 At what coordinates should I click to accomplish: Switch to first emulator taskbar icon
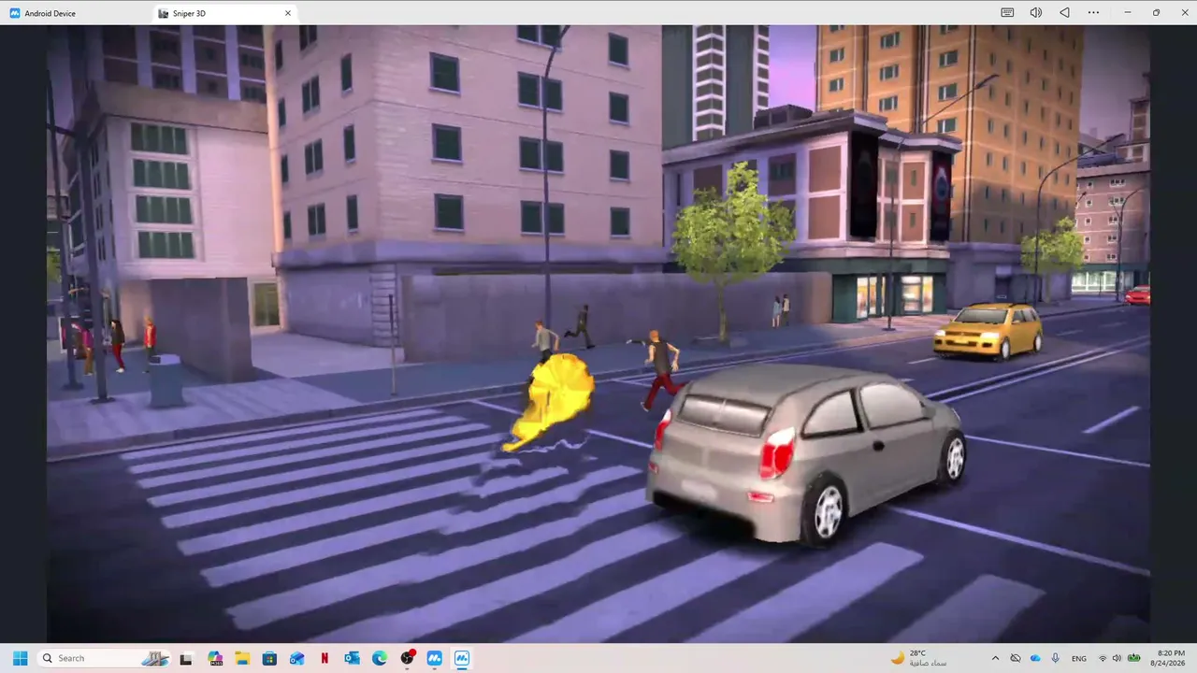435,658
